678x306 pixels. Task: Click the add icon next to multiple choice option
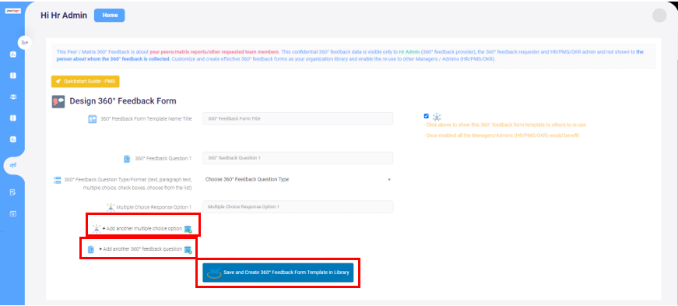(x=188, y=229)
